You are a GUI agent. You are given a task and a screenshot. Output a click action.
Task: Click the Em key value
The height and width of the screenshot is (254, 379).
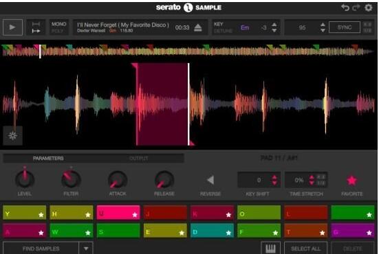point(245,27)
